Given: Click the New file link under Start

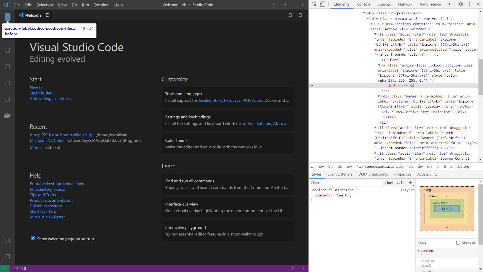Looking at the screenshot, I should click(x=37, y=87).
